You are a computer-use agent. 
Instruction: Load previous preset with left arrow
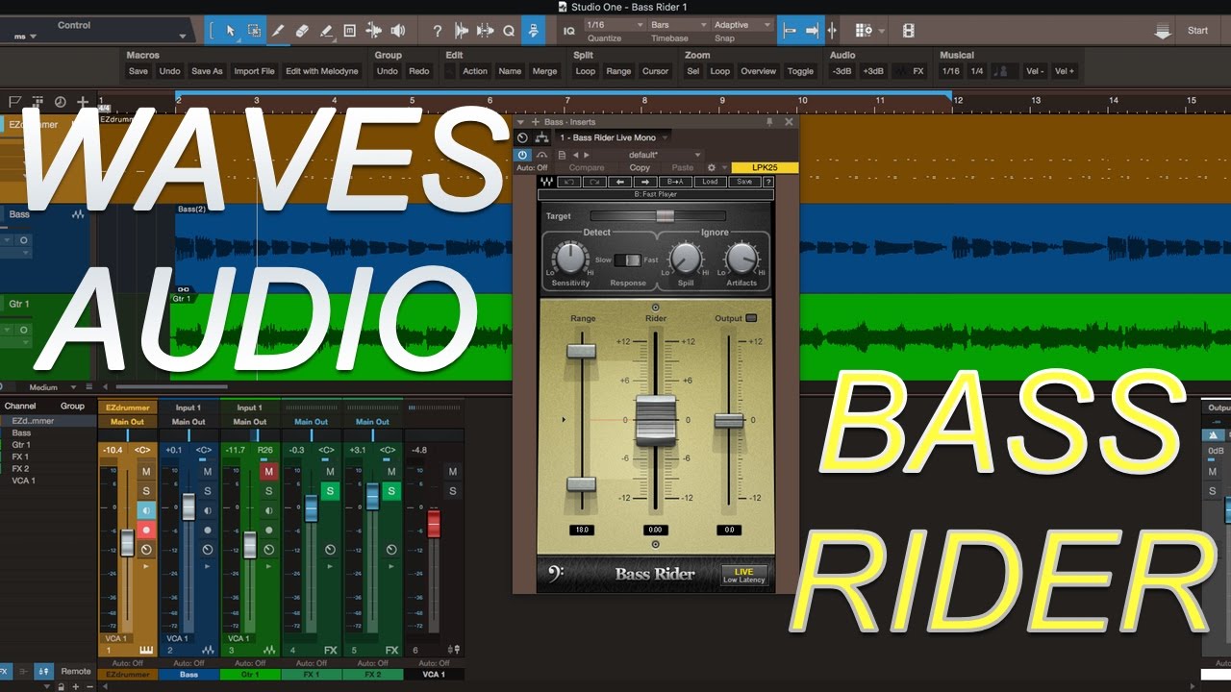tap(621, 182)
